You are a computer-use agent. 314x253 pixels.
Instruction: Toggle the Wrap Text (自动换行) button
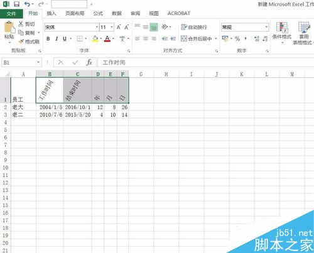[x=194, y=27]
